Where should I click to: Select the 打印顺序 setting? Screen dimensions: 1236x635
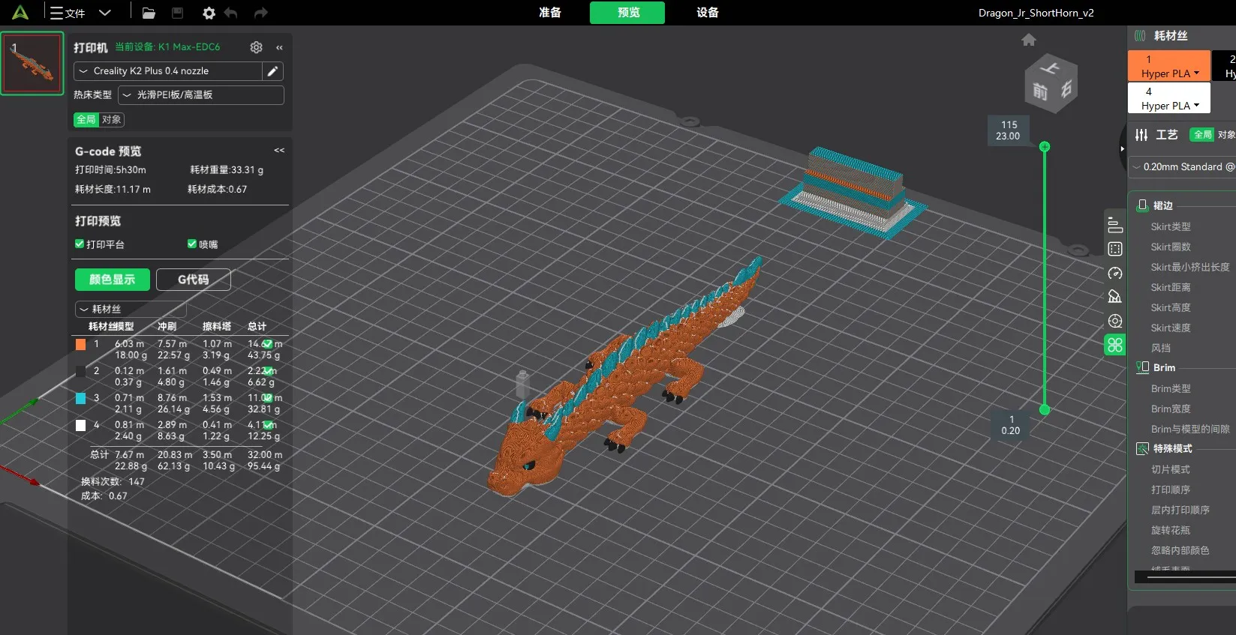tap(1171, 490)
